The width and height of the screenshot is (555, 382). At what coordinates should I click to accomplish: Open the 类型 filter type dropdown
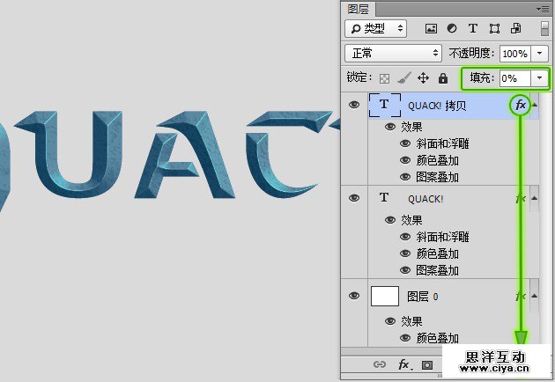(x=375, y=29)
